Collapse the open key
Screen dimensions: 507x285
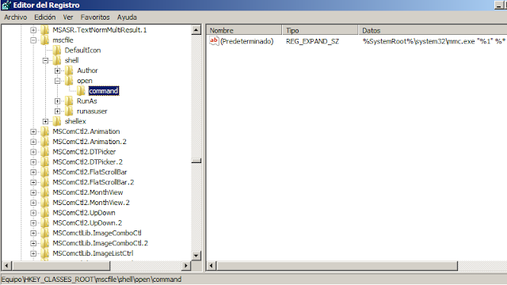58,81
